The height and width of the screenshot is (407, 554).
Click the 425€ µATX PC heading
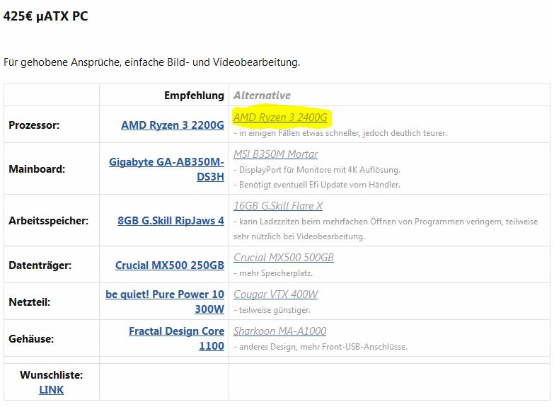tap(45, 16)
